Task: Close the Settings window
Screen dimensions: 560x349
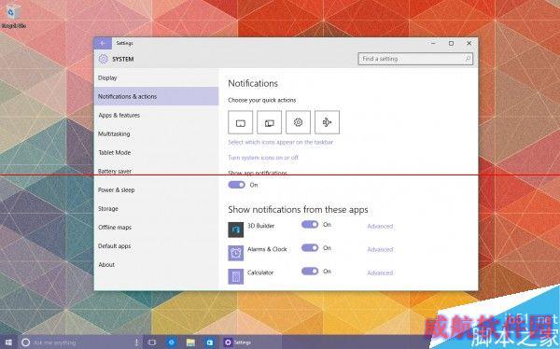Action: [x=469, y=43]
